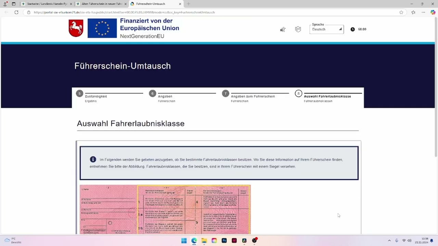Close the Startseite Landkreis Hameln-Pyrmont tab
438x246 pixels.
(x=71, y=4)
